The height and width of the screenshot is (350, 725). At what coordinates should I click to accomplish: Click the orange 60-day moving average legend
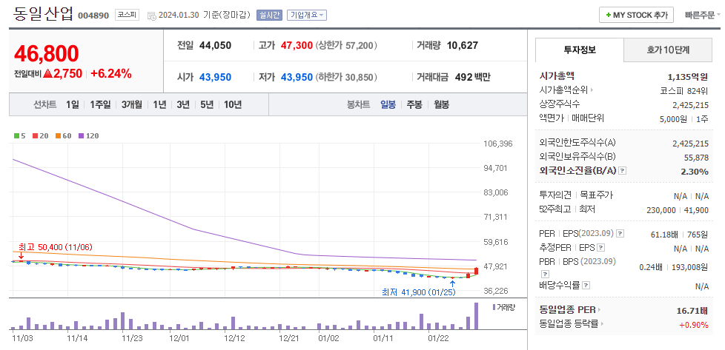point(63,135)
